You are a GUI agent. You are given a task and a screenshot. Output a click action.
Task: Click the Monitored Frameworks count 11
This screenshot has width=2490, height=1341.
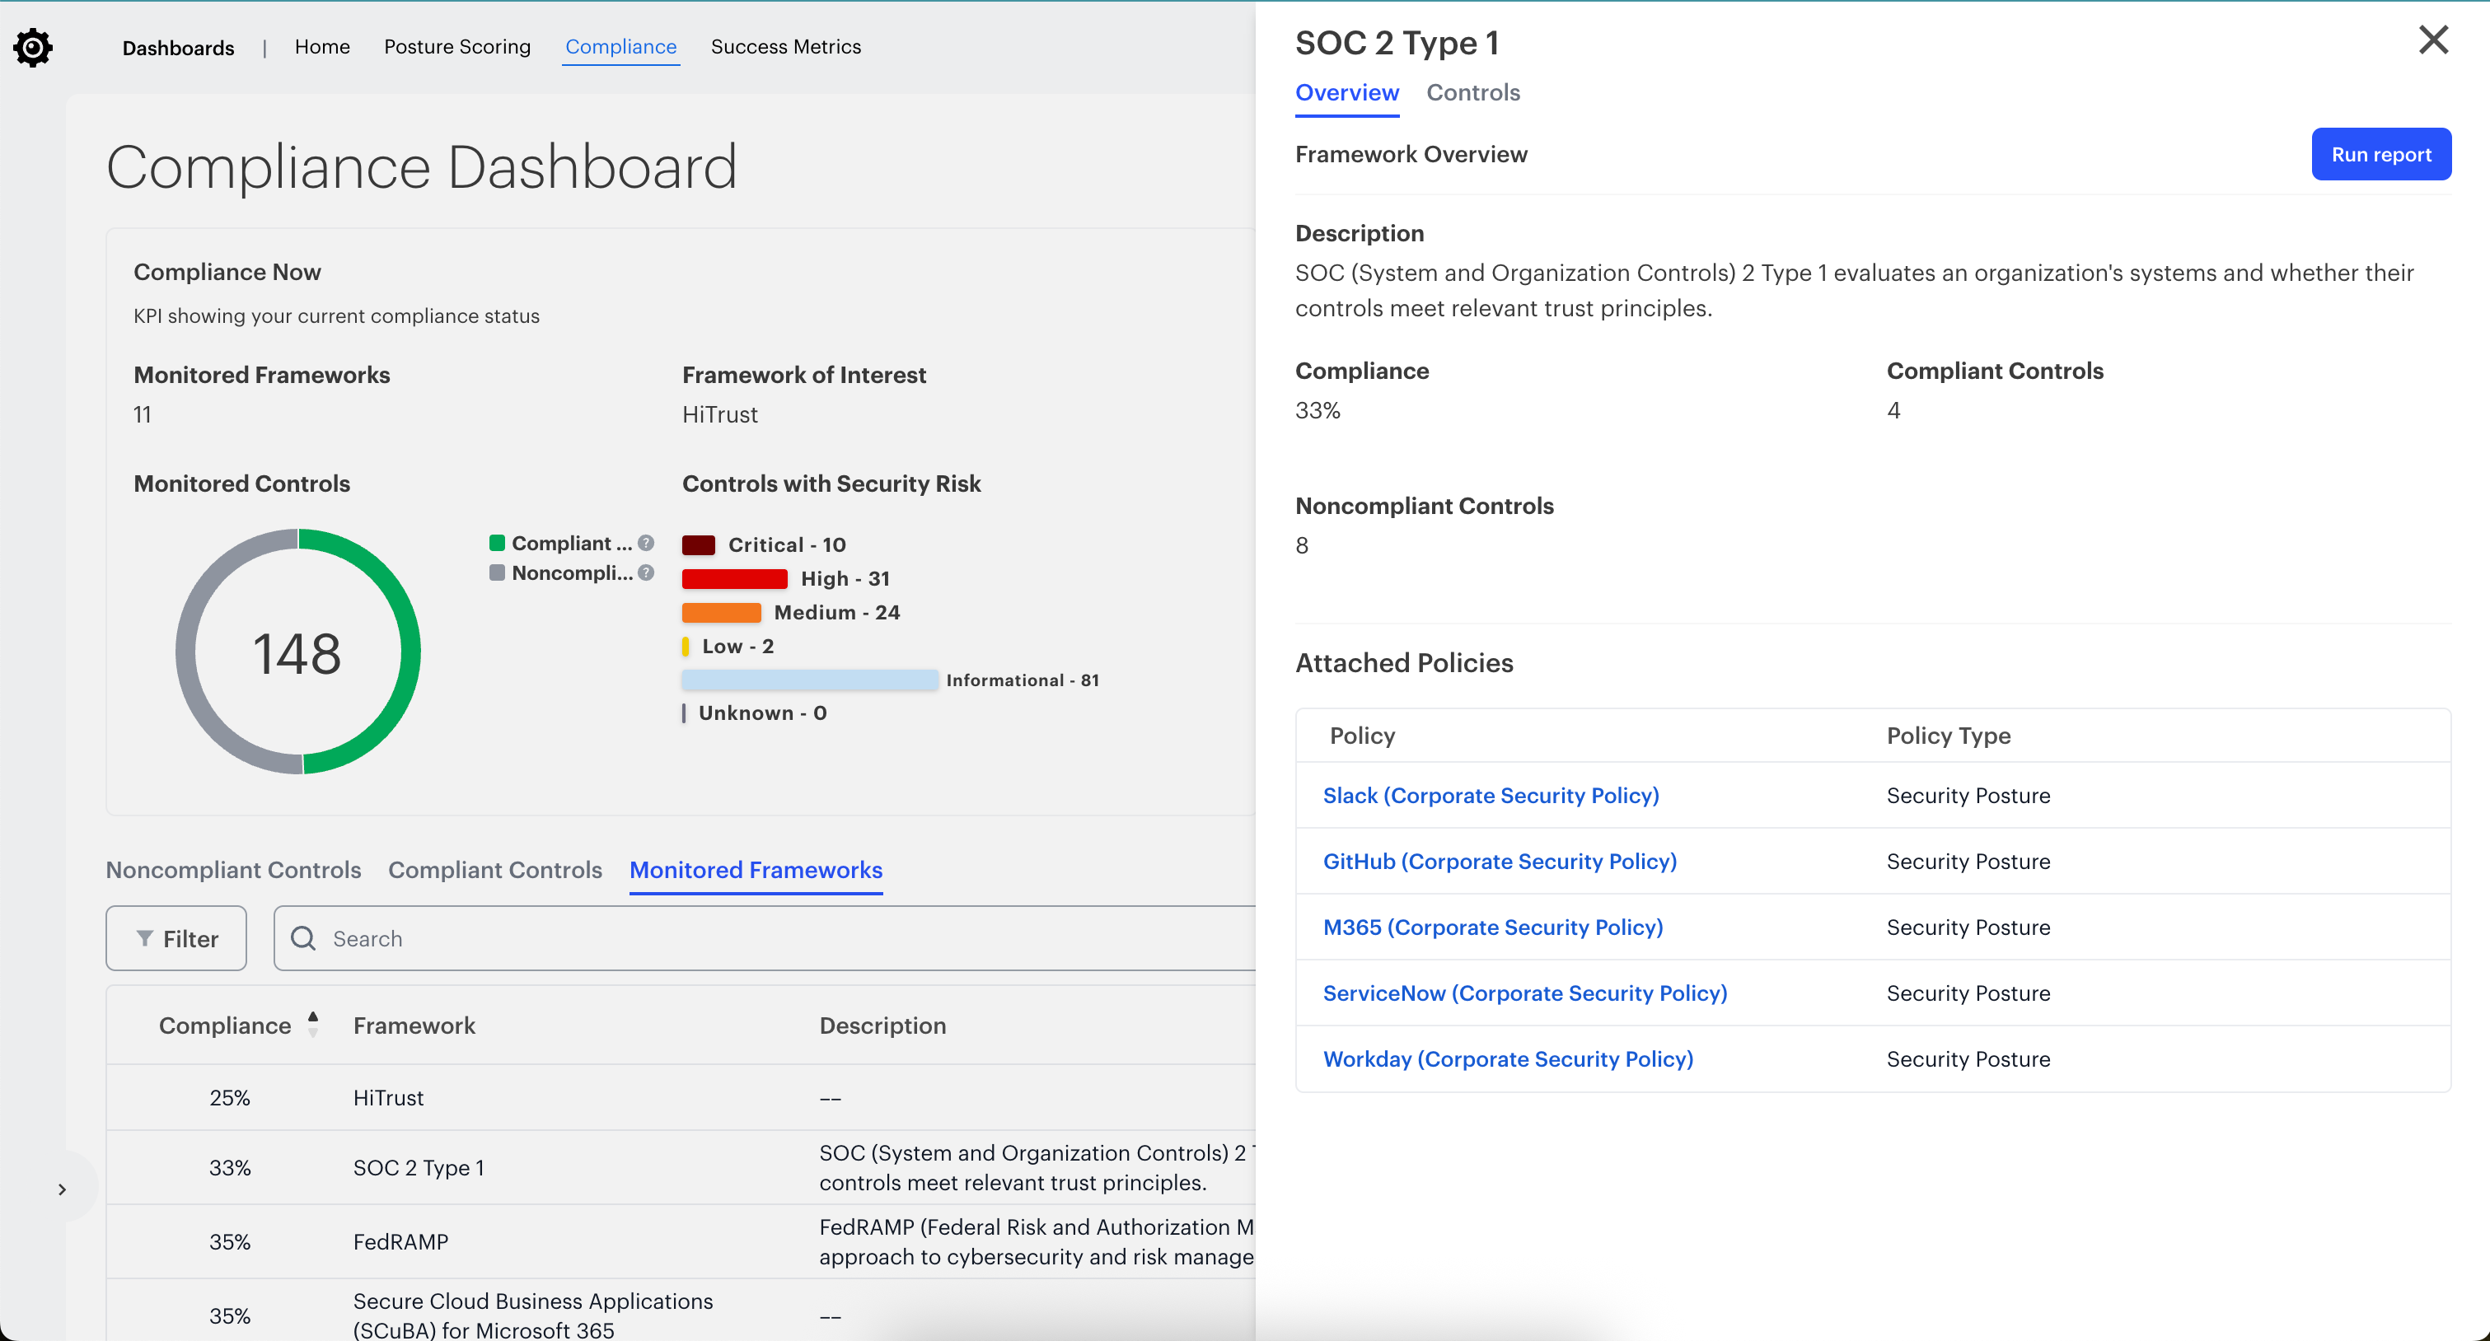pyautogui.click(x=142, y=414)
